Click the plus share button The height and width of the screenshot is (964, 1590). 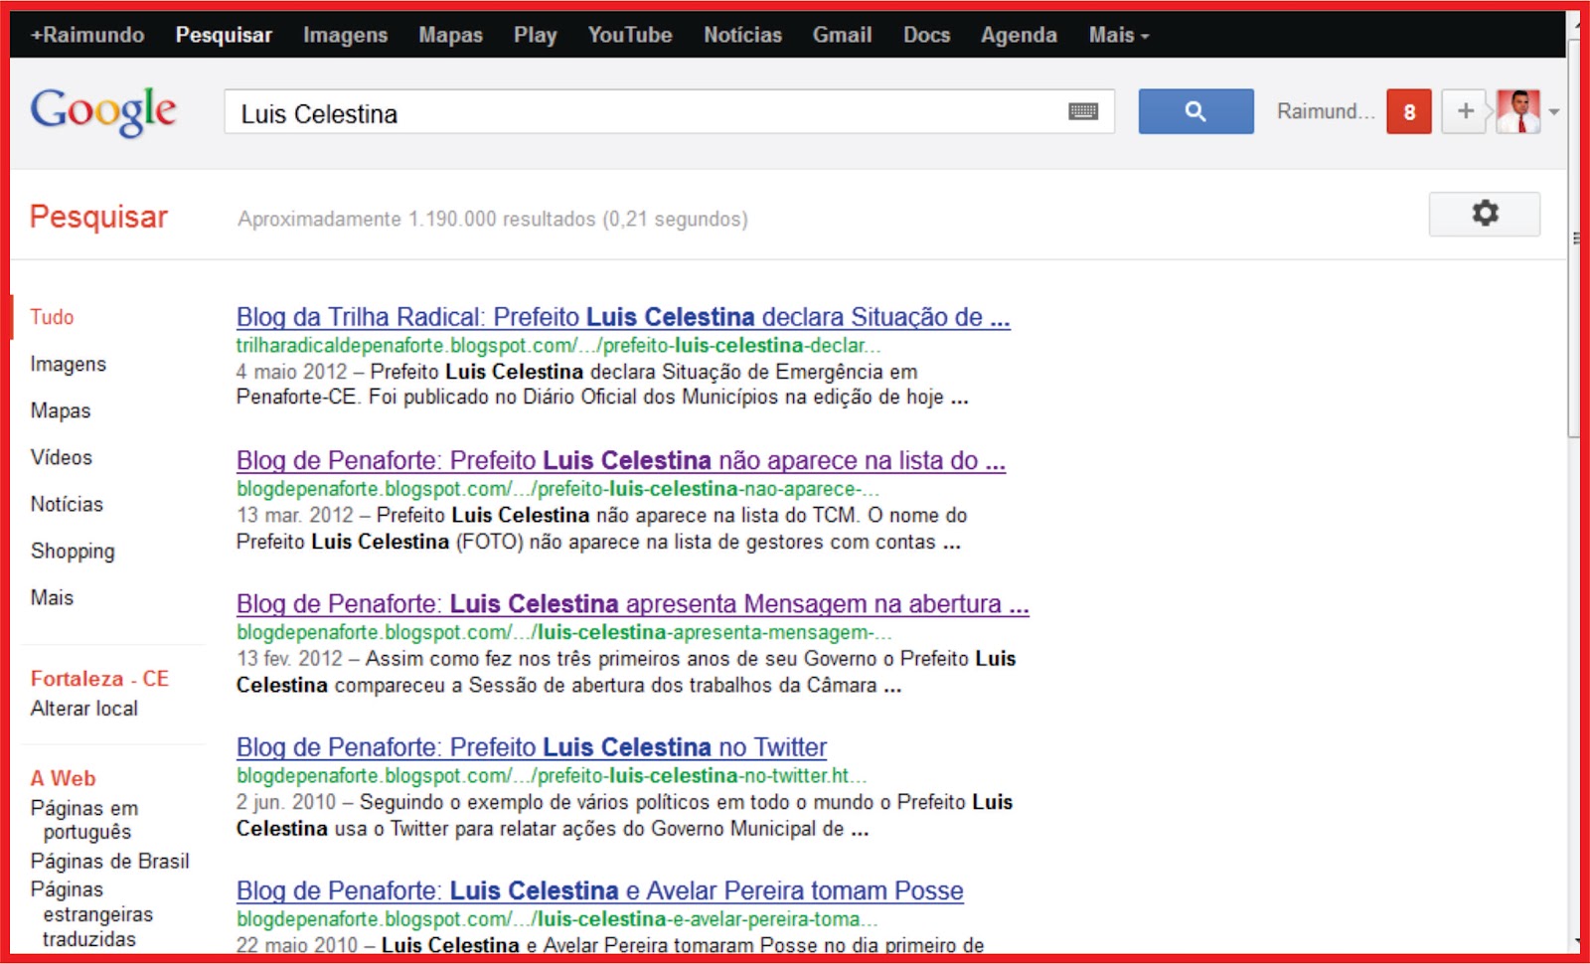point(1466,111)
